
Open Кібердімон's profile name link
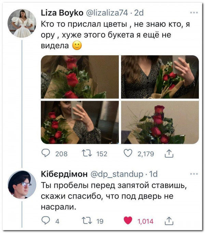64,174
